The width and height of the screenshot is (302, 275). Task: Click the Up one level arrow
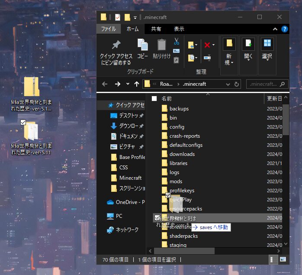click(x=137, y=84)
